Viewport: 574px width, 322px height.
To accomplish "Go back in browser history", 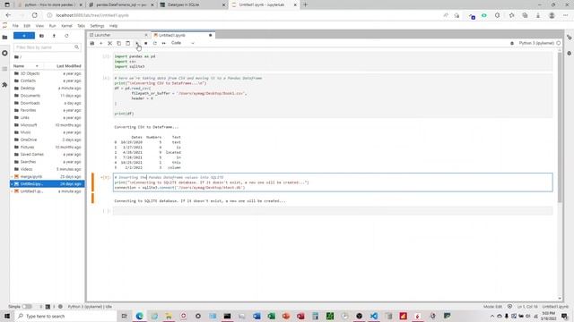I will coord(8,15).
